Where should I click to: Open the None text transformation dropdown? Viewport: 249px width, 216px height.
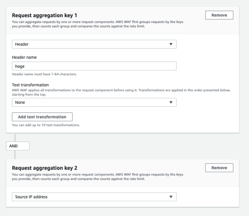94,103
